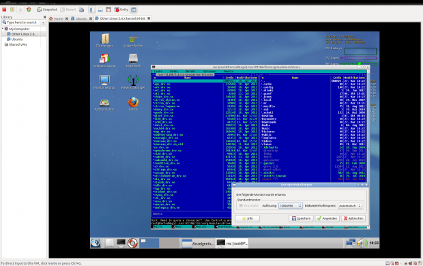
Task: Toggle the library sidebar view icon
Action: click(x=92, y=10)
